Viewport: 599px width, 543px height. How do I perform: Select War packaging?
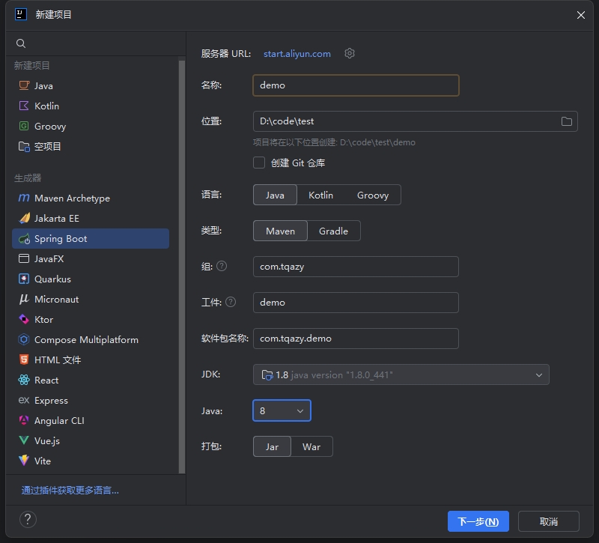pyautogui.click(x=311, y=446)
